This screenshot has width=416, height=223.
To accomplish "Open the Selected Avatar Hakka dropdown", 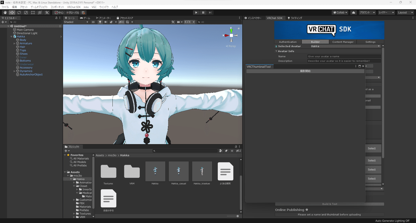I will pos(345,46).
